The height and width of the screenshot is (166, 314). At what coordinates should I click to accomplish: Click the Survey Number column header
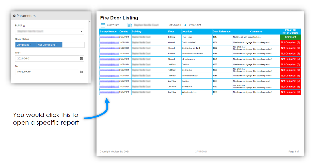click(x=109, y=31)
